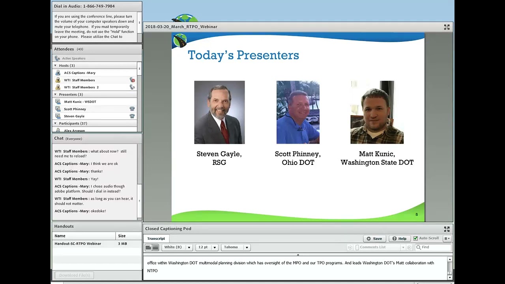Maximize the 2018-03-20_March_RTPO_Webinar share pod
505x284 pixels.
click(x=447, y=27)
